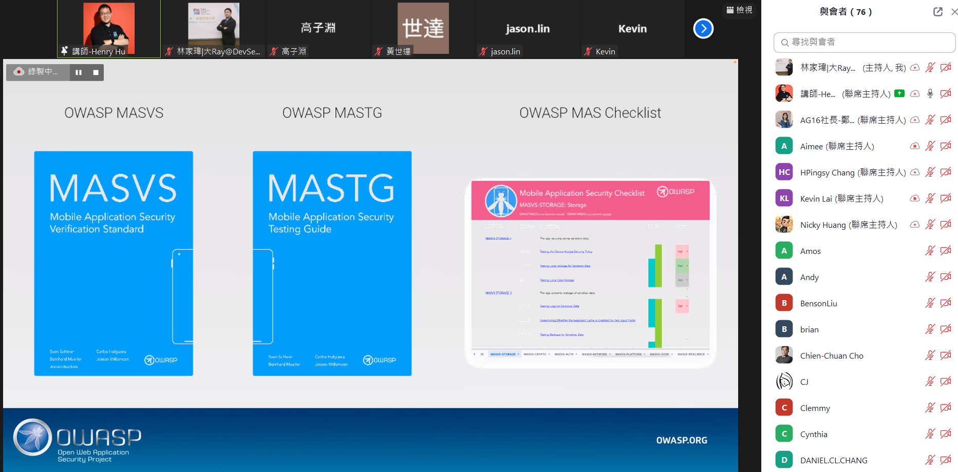The height and width of the screenshot is (472, 958).
Task: Toggle BensonLiu's muted microphone icon
Action: 930,303
